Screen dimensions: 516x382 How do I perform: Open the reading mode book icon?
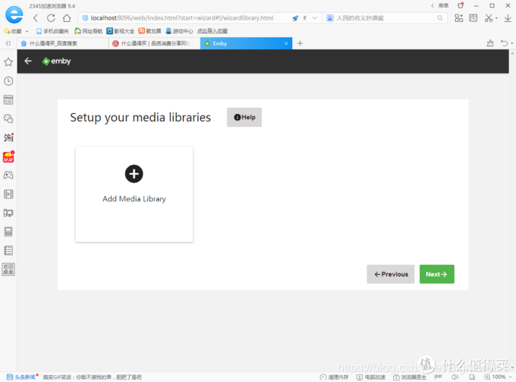474,18
